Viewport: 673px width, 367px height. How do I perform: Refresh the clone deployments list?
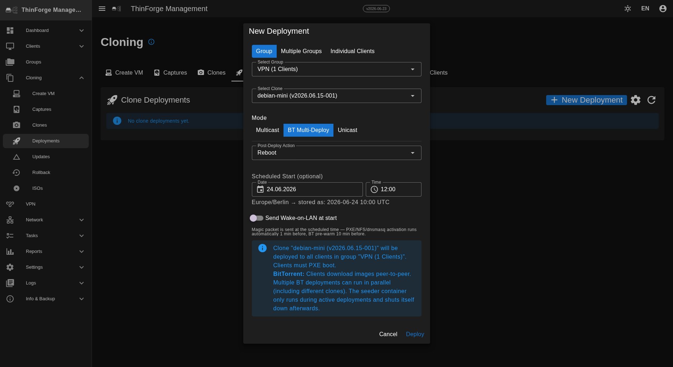pos(651,100)
